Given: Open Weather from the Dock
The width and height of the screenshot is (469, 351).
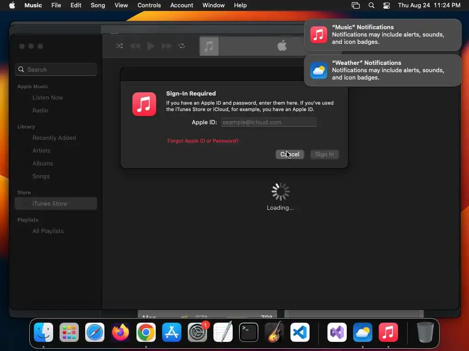Looking at the screenshot, I should 363,332.
